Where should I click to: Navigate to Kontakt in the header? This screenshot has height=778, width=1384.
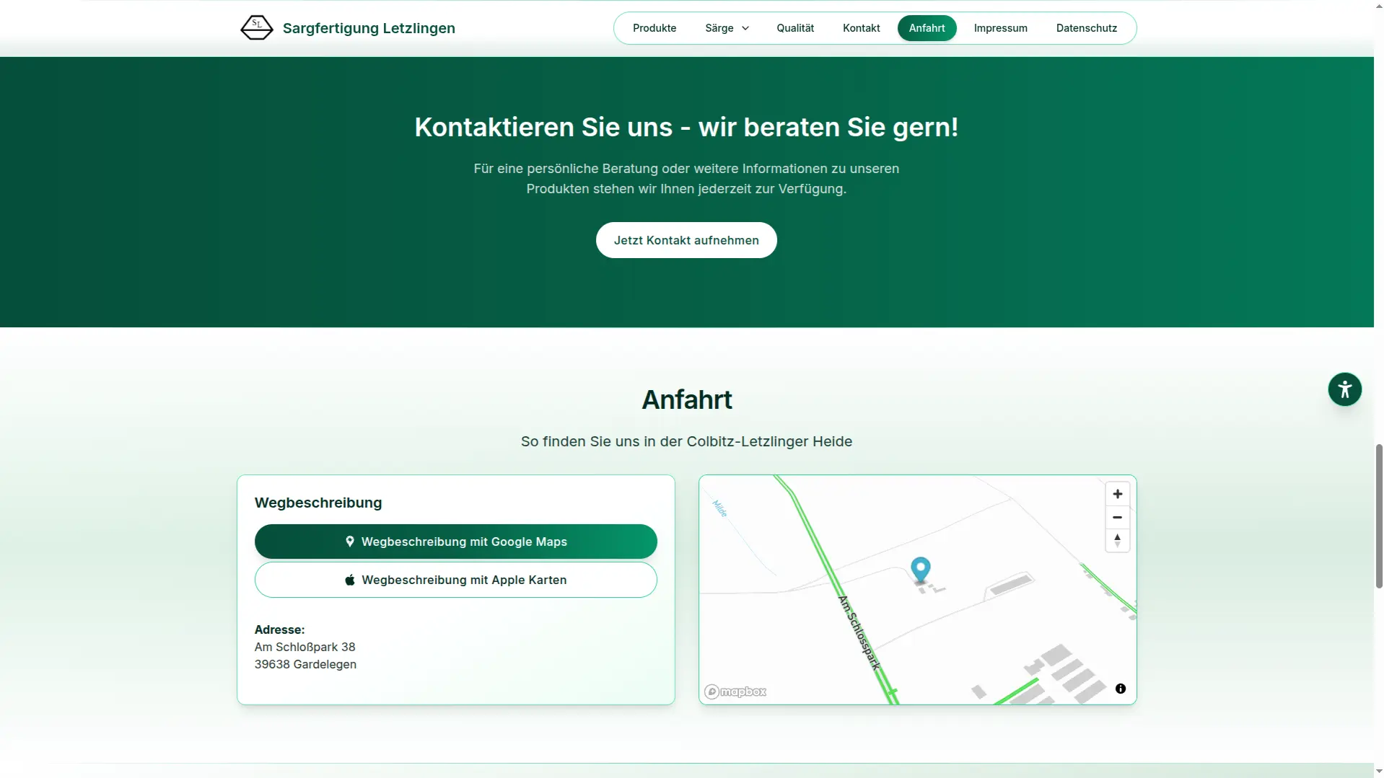[861, 28]
